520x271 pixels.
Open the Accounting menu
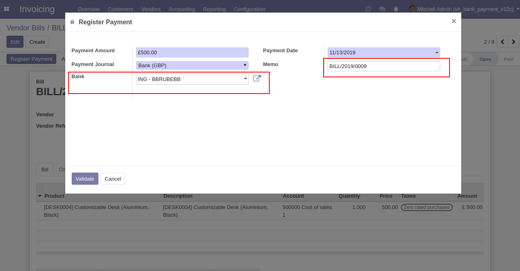[182, 9]
